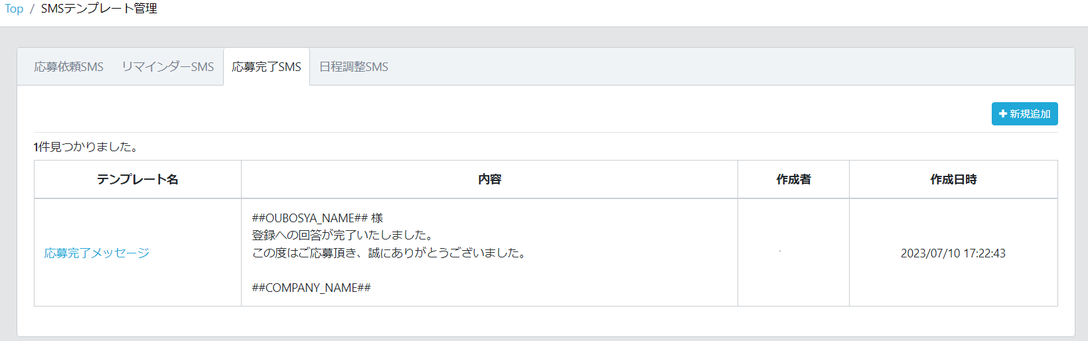Screen dimensions: 1088x341
Task: Click the 登録への回答が完了いたしました text line
Action: click(x=343, y=236)
